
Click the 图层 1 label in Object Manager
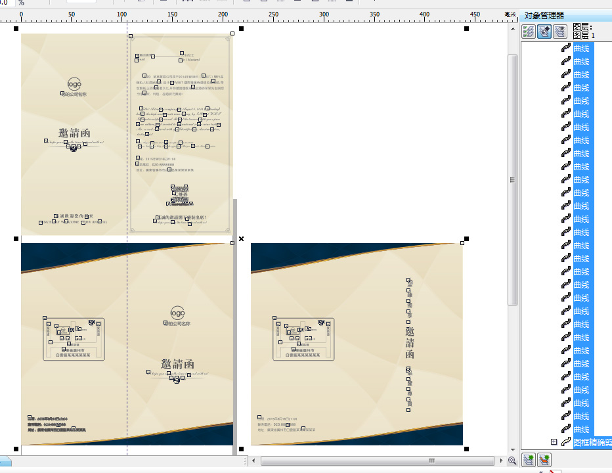click(584, 35)
